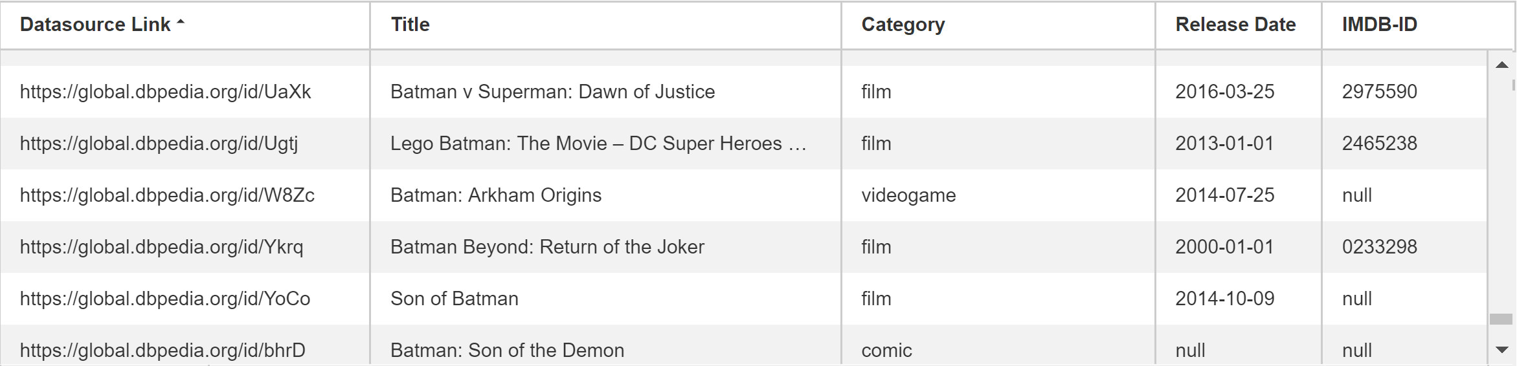Select the 2000-01-01 release date cell

1238,247
